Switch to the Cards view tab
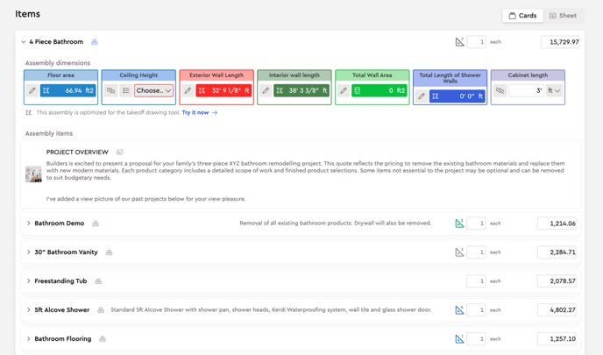 (522, 16)
